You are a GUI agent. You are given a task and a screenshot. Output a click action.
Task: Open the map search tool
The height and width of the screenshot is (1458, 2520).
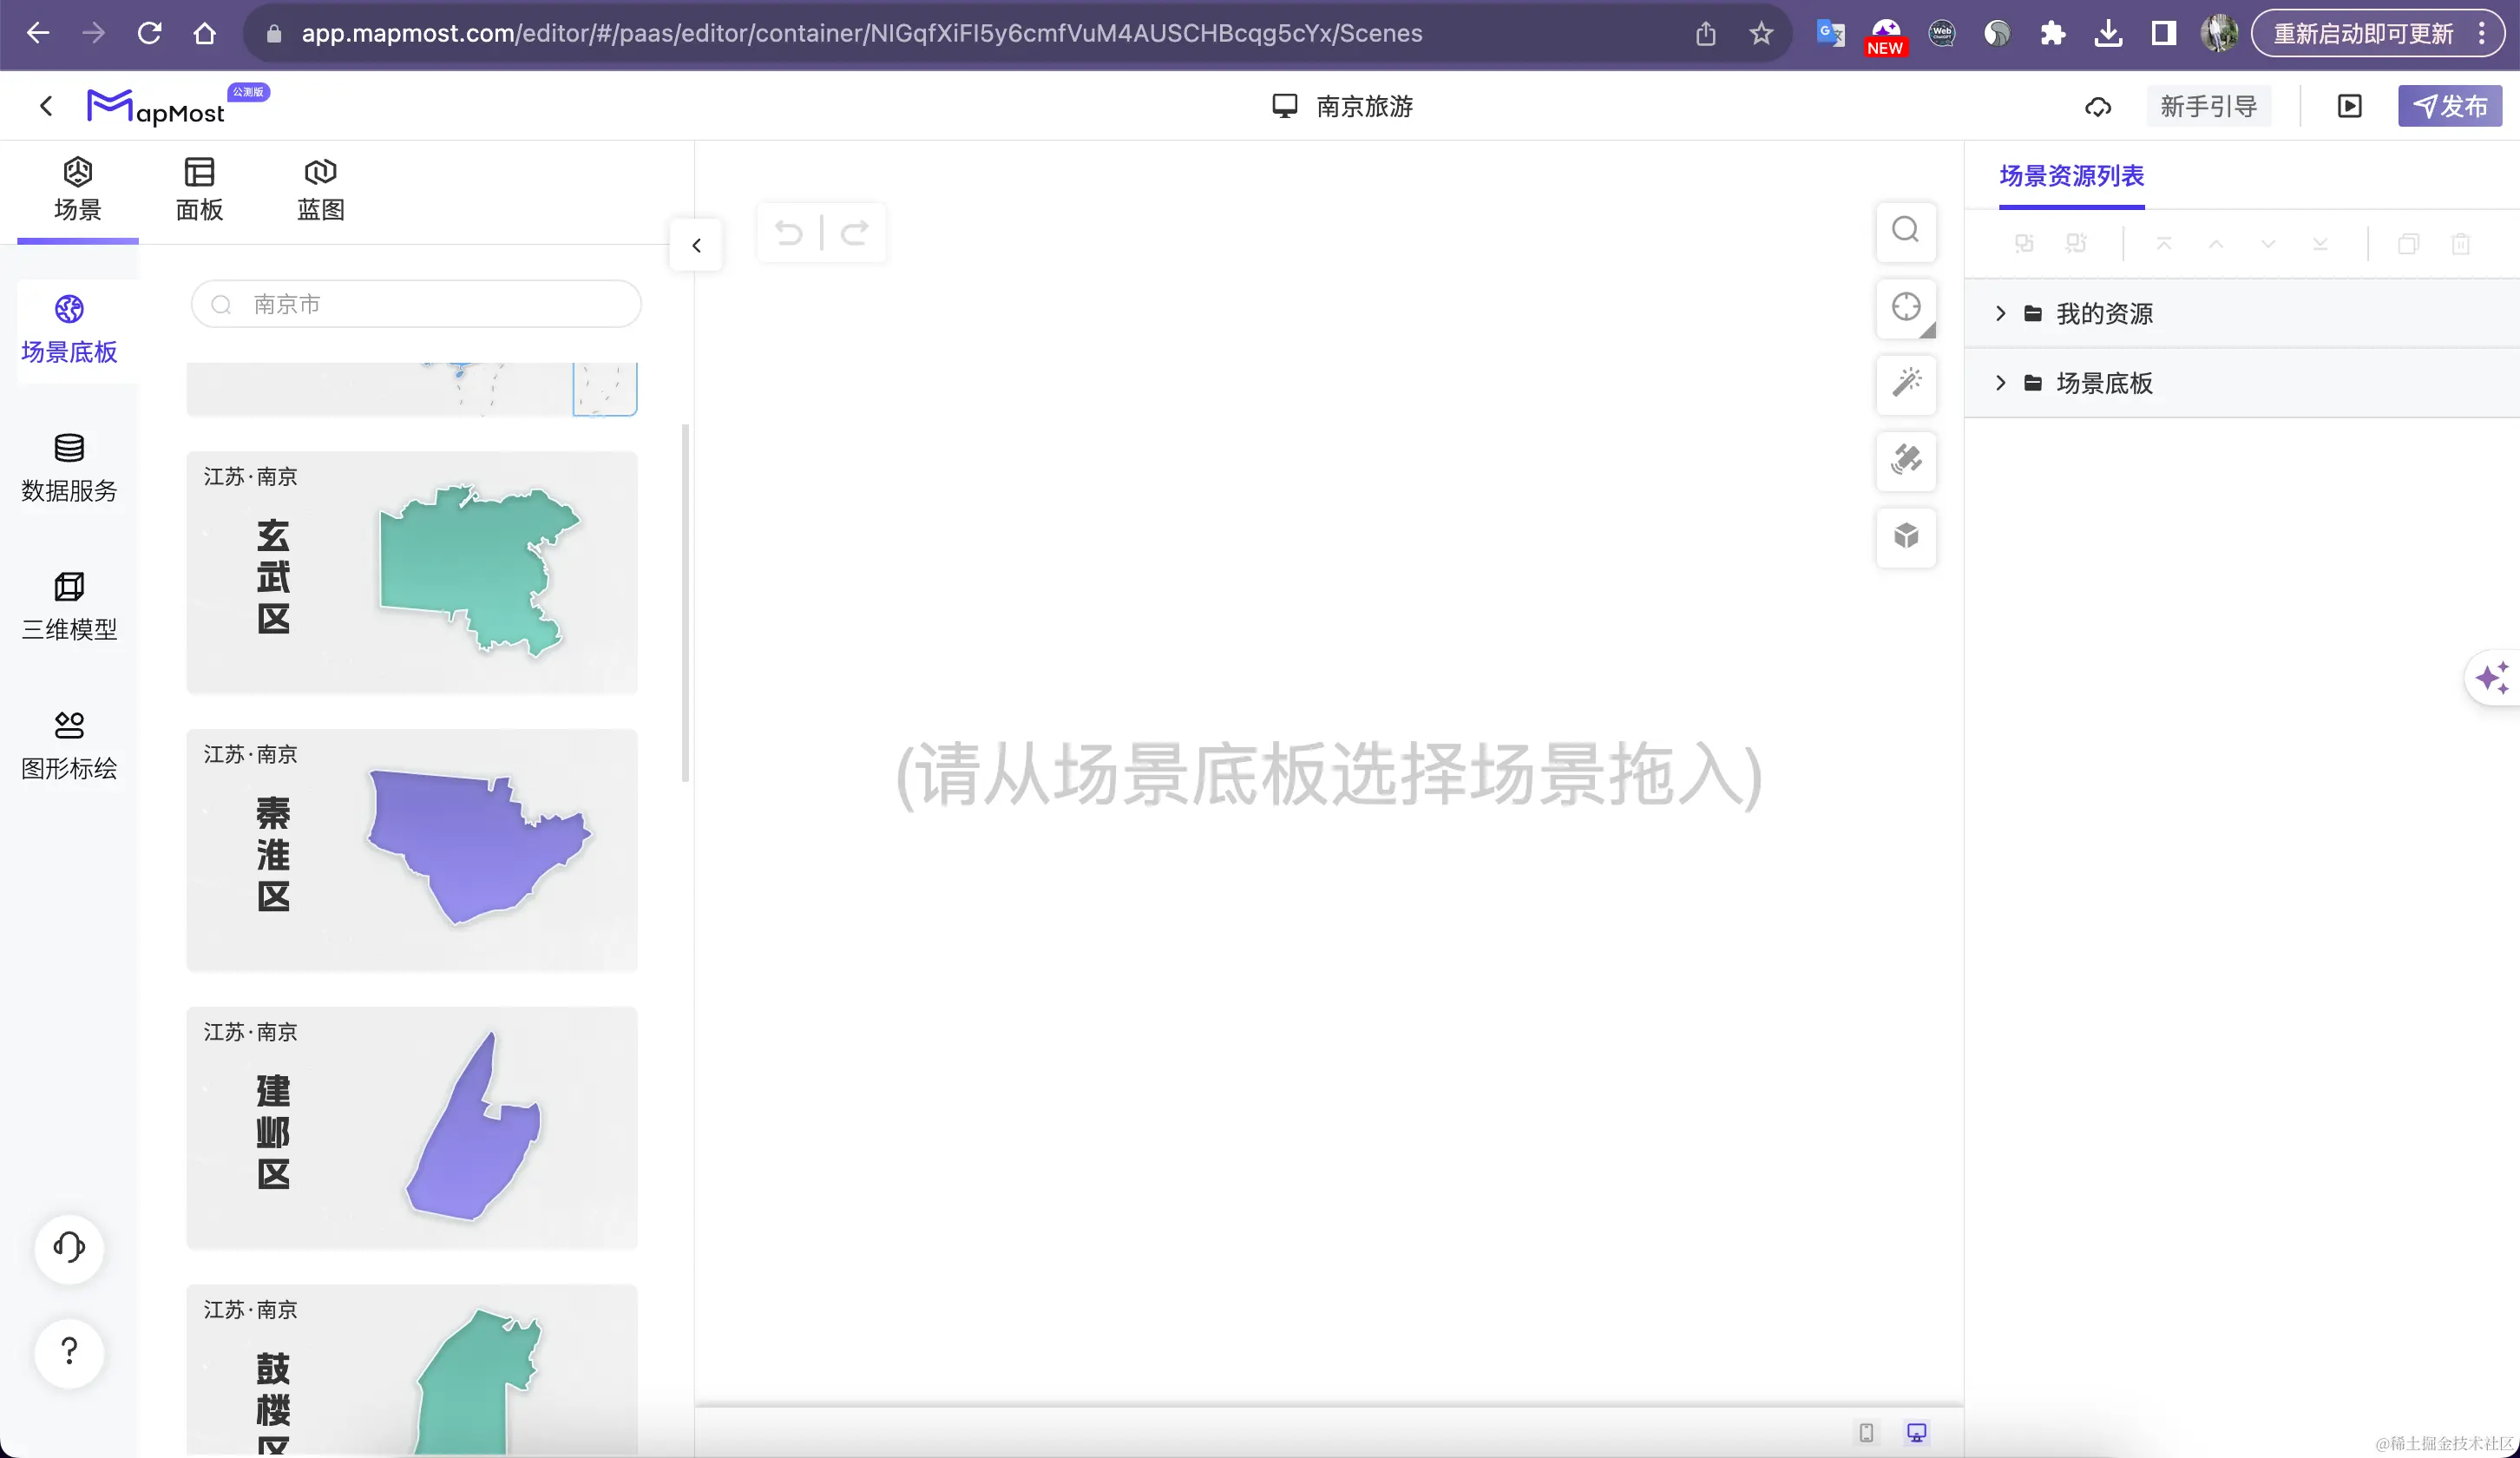[x=1906, y=231]
